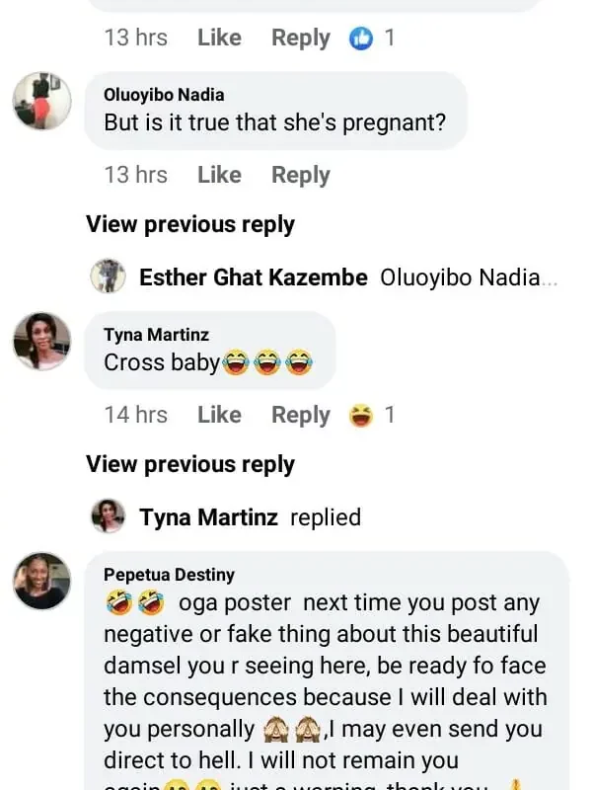The width and height of the screenshot is (592, 790).
Task: Open Esther Ghat Kazembe's profile name link
Action: click(253, 277)
